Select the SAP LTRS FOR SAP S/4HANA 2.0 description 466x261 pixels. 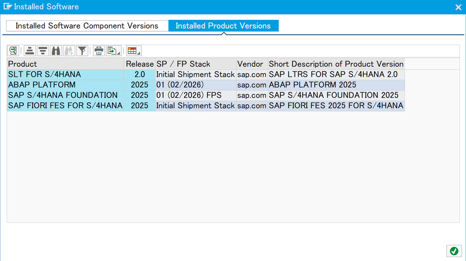(336, 74)
